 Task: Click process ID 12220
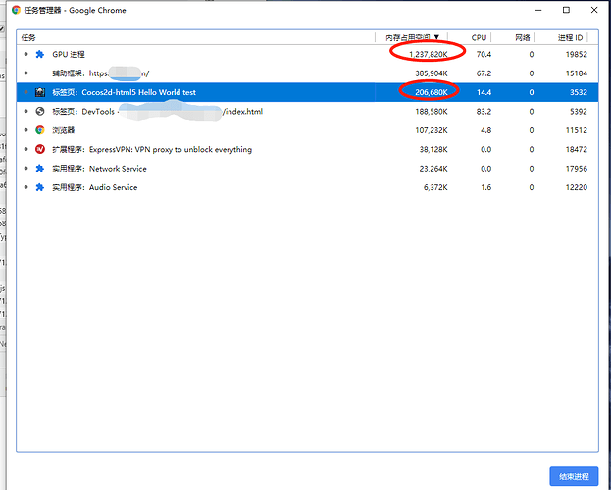pos(577,188)
